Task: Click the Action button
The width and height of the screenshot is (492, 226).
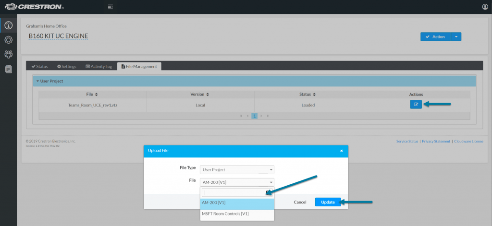Action: [x=435, y=36]
